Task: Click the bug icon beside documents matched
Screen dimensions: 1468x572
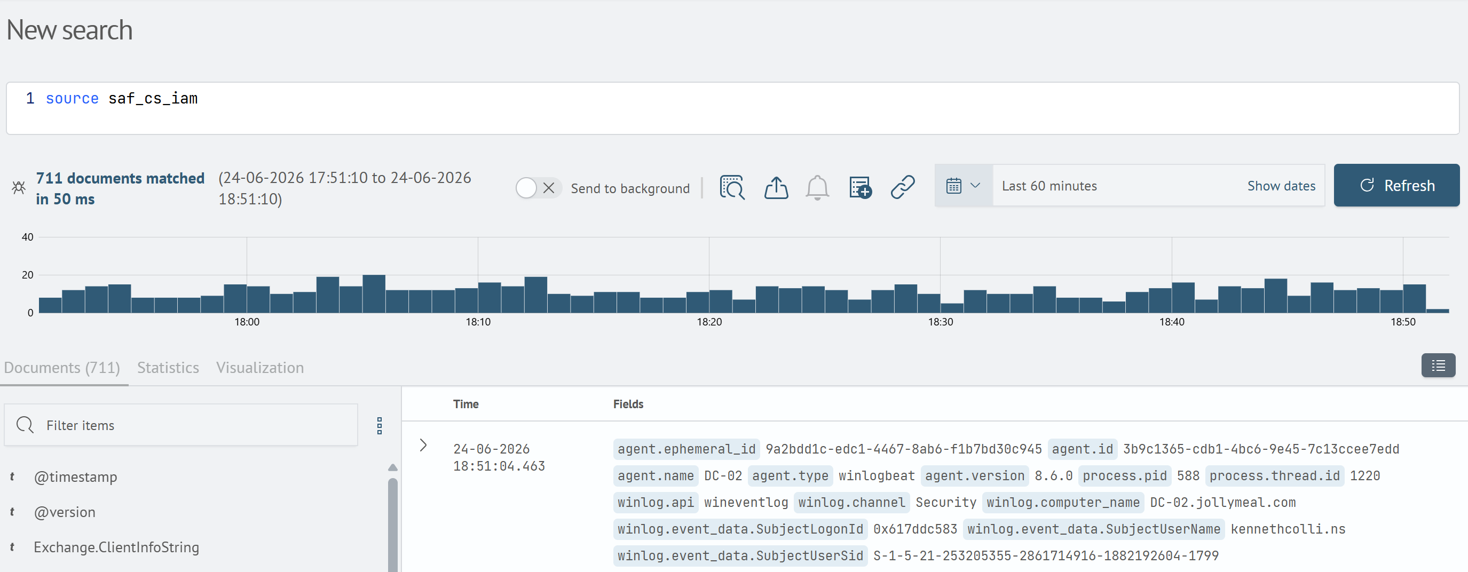Action: click(18, 187)
